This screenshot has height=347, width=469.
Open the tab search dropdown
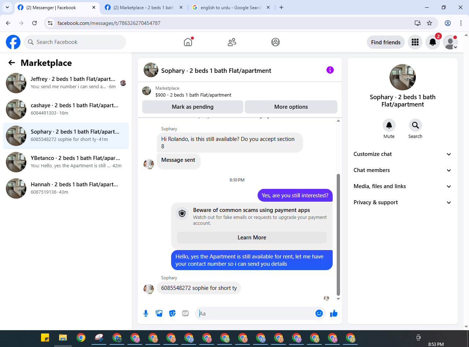(x=7, y=7)
